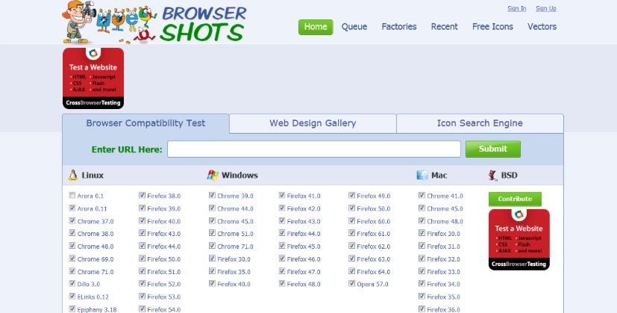Uncheck the Firefox 60.0 checkbox
This screenshot has height=313, width=617.
(352, 220)
